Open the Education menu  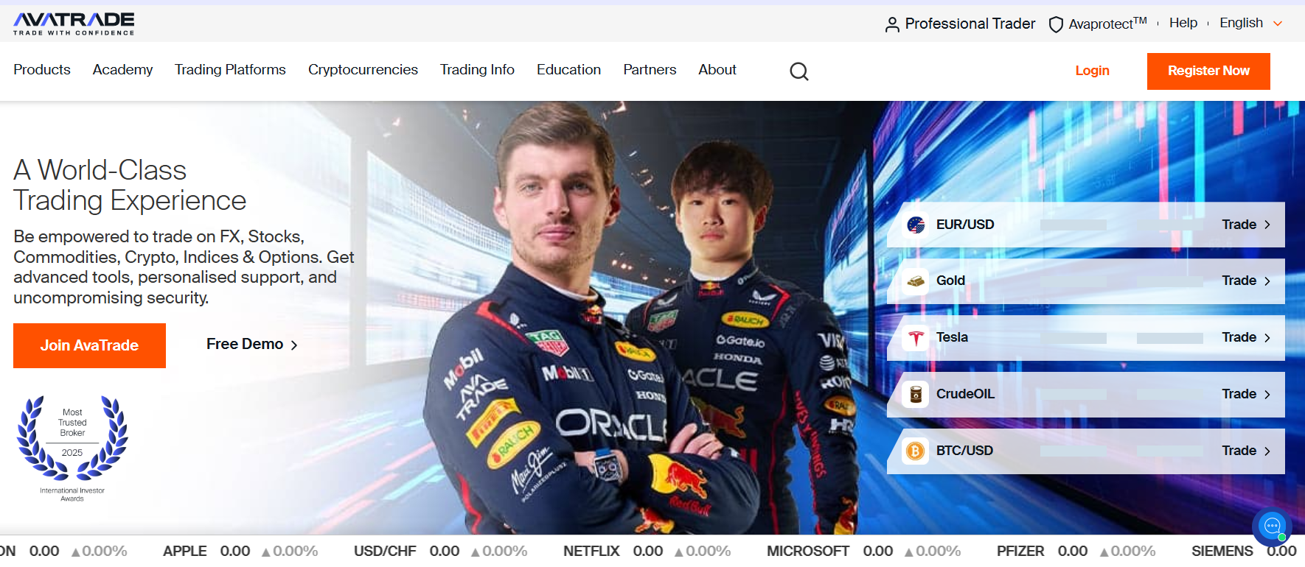568,69
